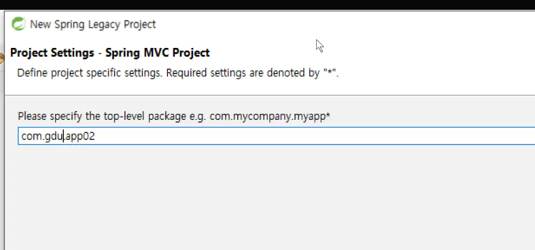Click the 'Project Settings - Spring MVC Project' heading
The width and height of the screenshot is (535, 250).
click(110, 53)
